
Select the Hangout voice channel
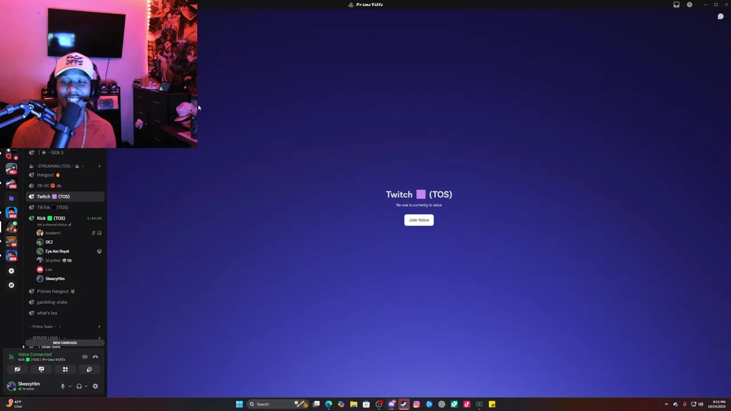click(65, 175)
